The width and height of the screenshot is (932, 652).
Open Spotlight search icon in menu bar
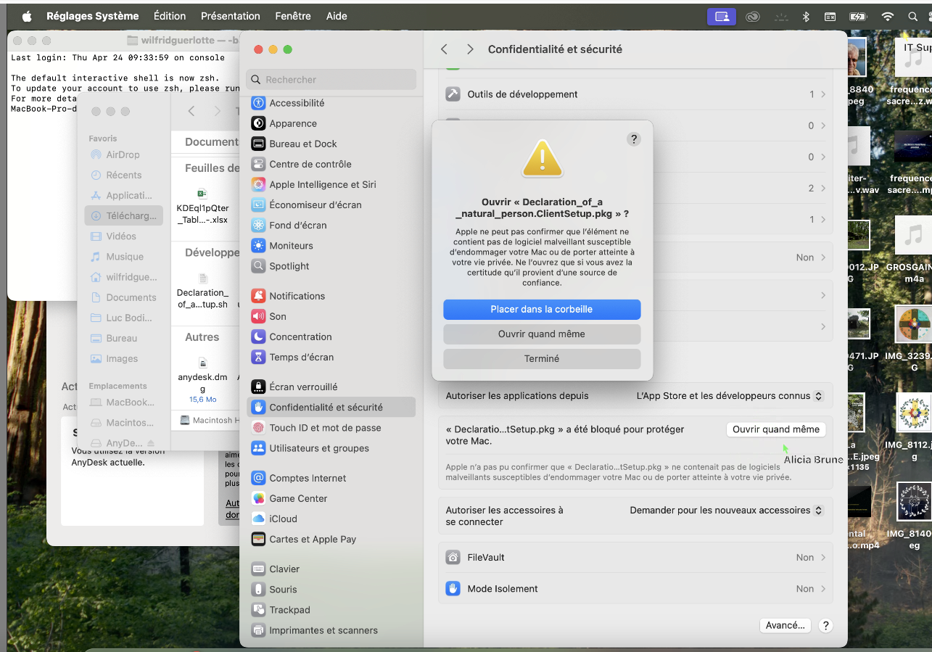(x=912, y=16)
